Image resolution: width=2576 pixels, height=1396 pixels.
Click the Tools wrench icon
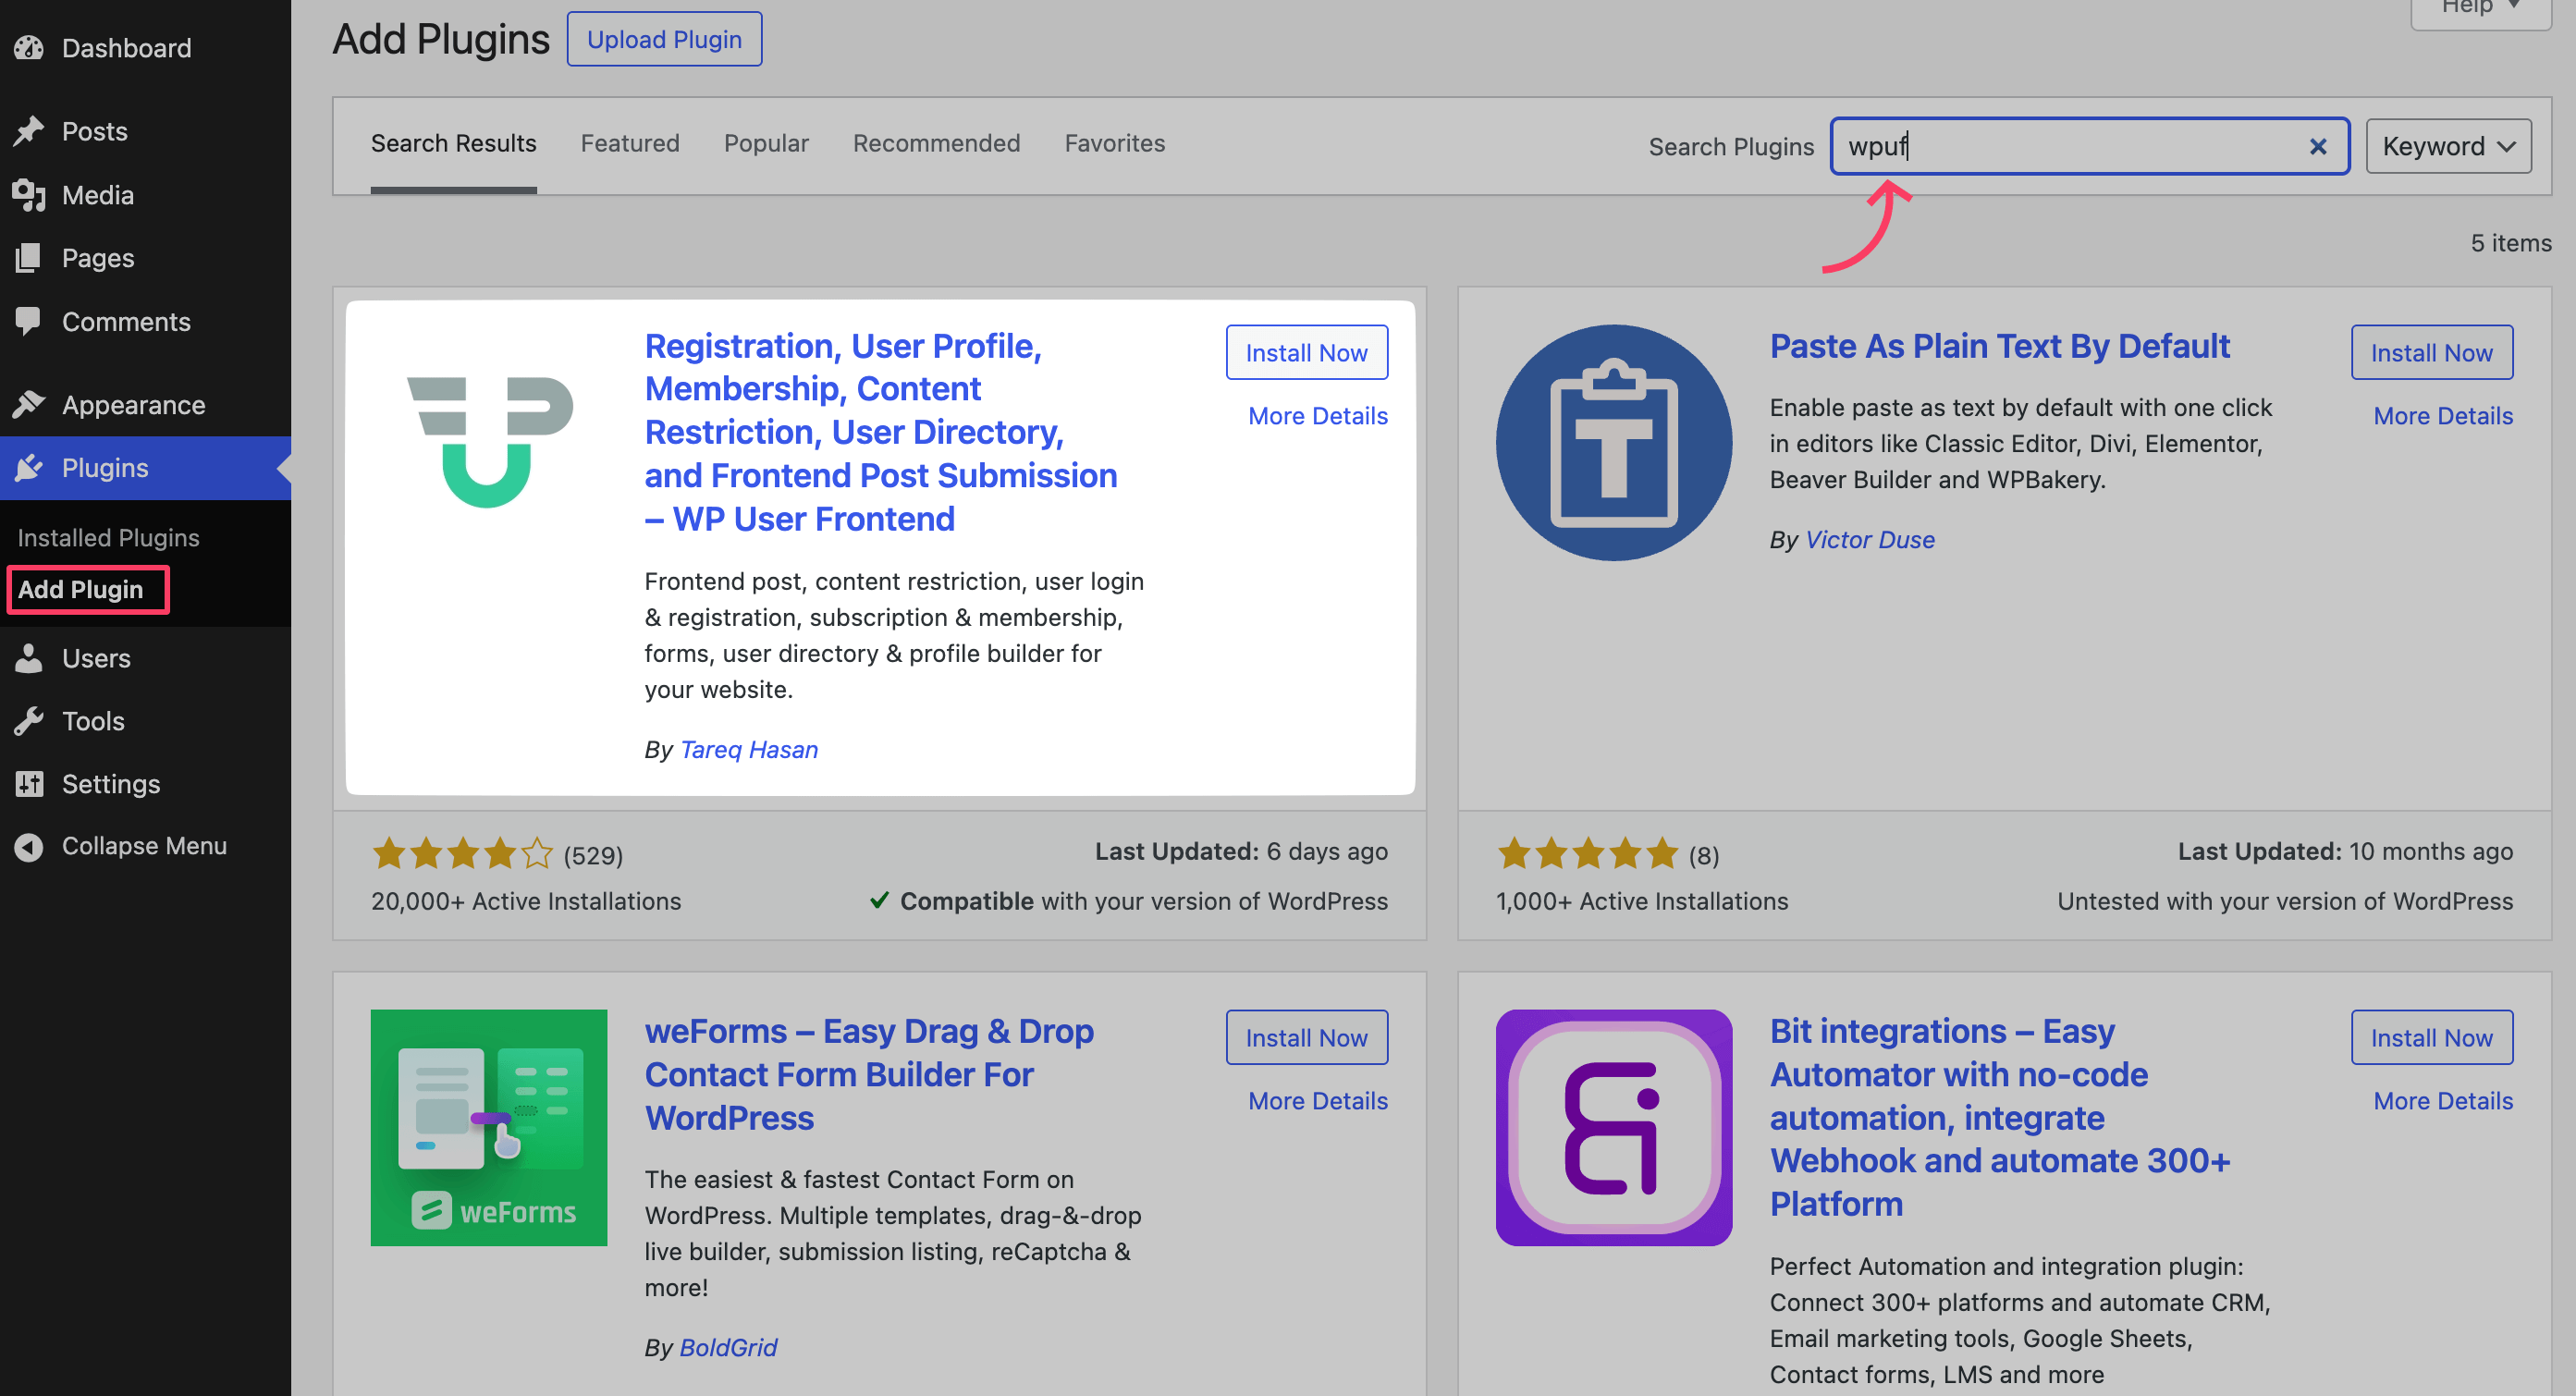[x=29, y=721]
